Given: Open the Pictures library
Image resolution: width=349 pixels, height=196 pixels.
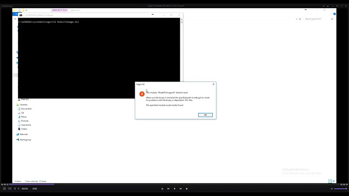Looking at the screenshot, I should (x=25, y=121).
